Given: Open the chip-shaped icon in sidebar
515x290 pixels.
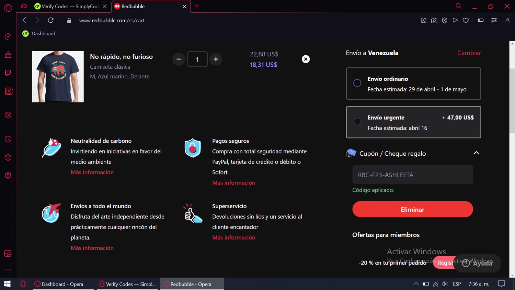Looking at the screenshot, I should [8, 91].
